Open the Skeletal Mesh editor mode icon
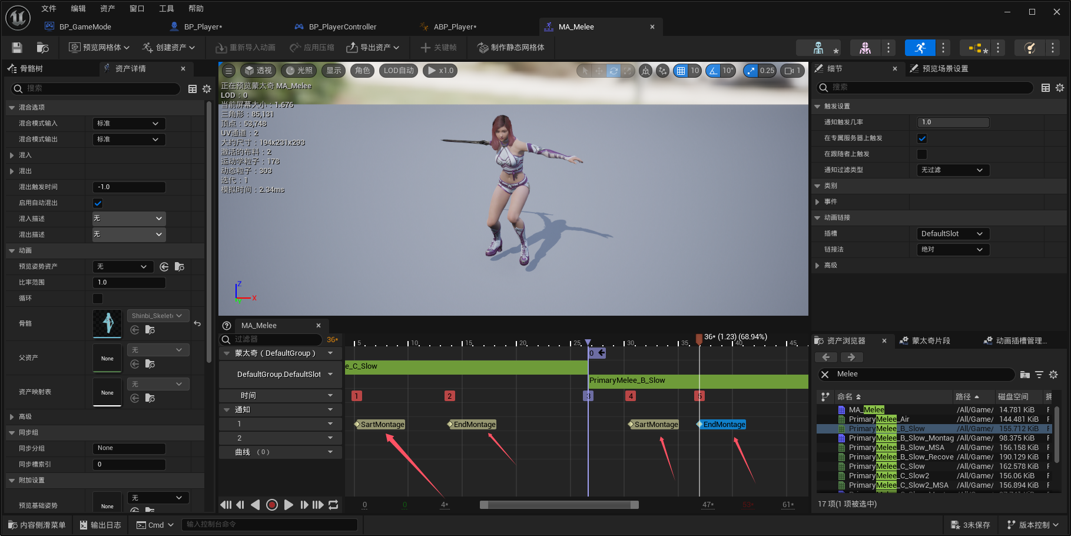The width and height of the screenshot is (1071, 536). [x=865, y=48]
